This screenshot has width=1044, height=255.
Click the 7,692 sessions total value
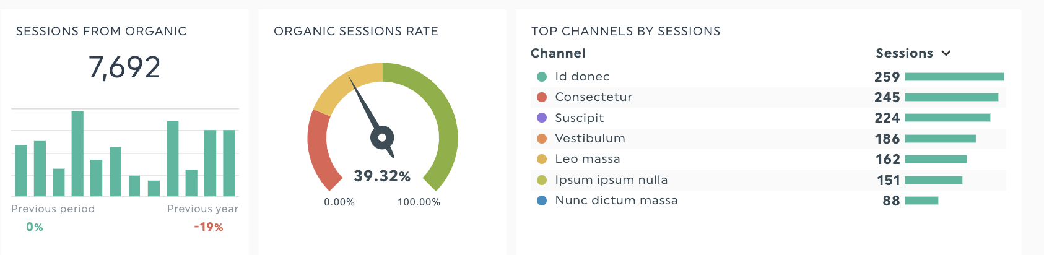124,67
